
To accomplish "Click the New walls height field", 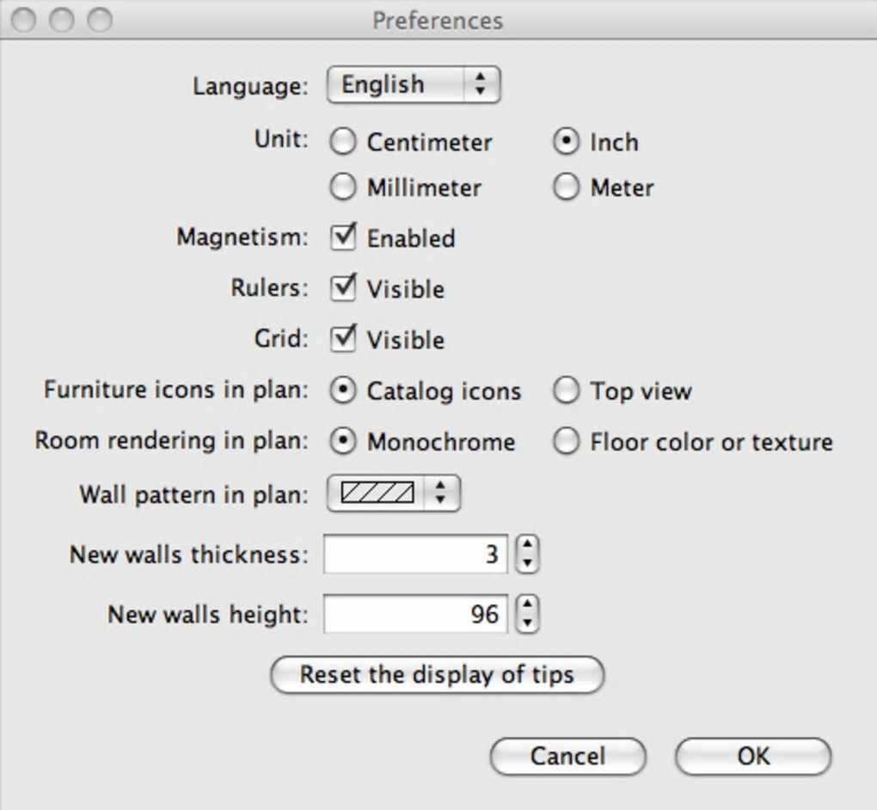I will [x=415, y=614].
